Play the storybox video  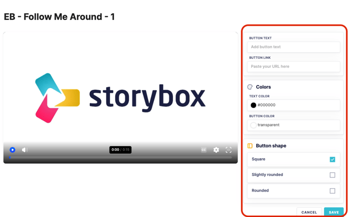(x=13, y=150)
